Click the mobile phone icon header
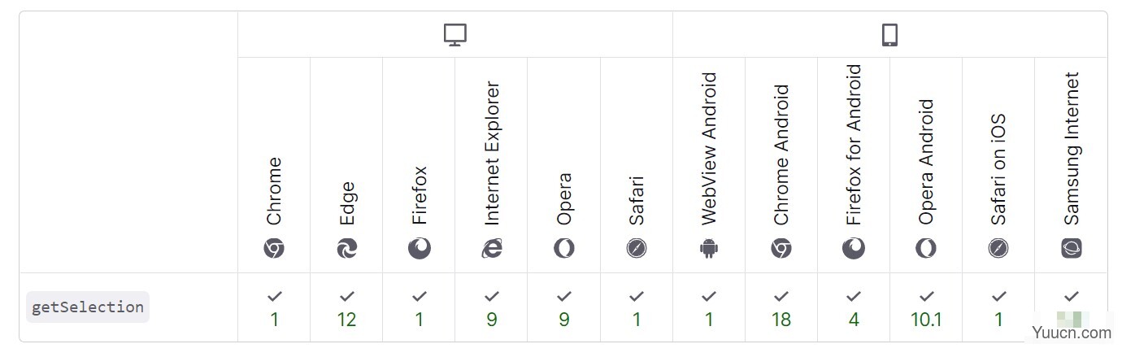The width and height of the screenshot is (1122, 357). click(889, 35)
